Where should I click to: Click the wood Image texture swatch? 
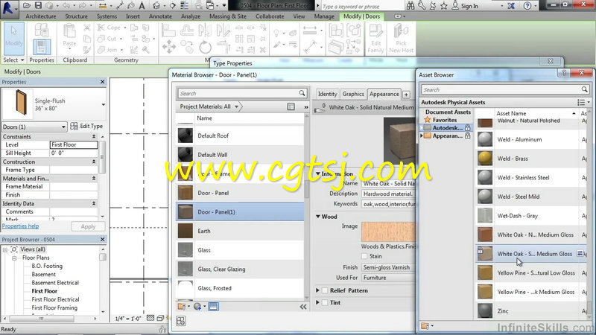coord(388,232)
